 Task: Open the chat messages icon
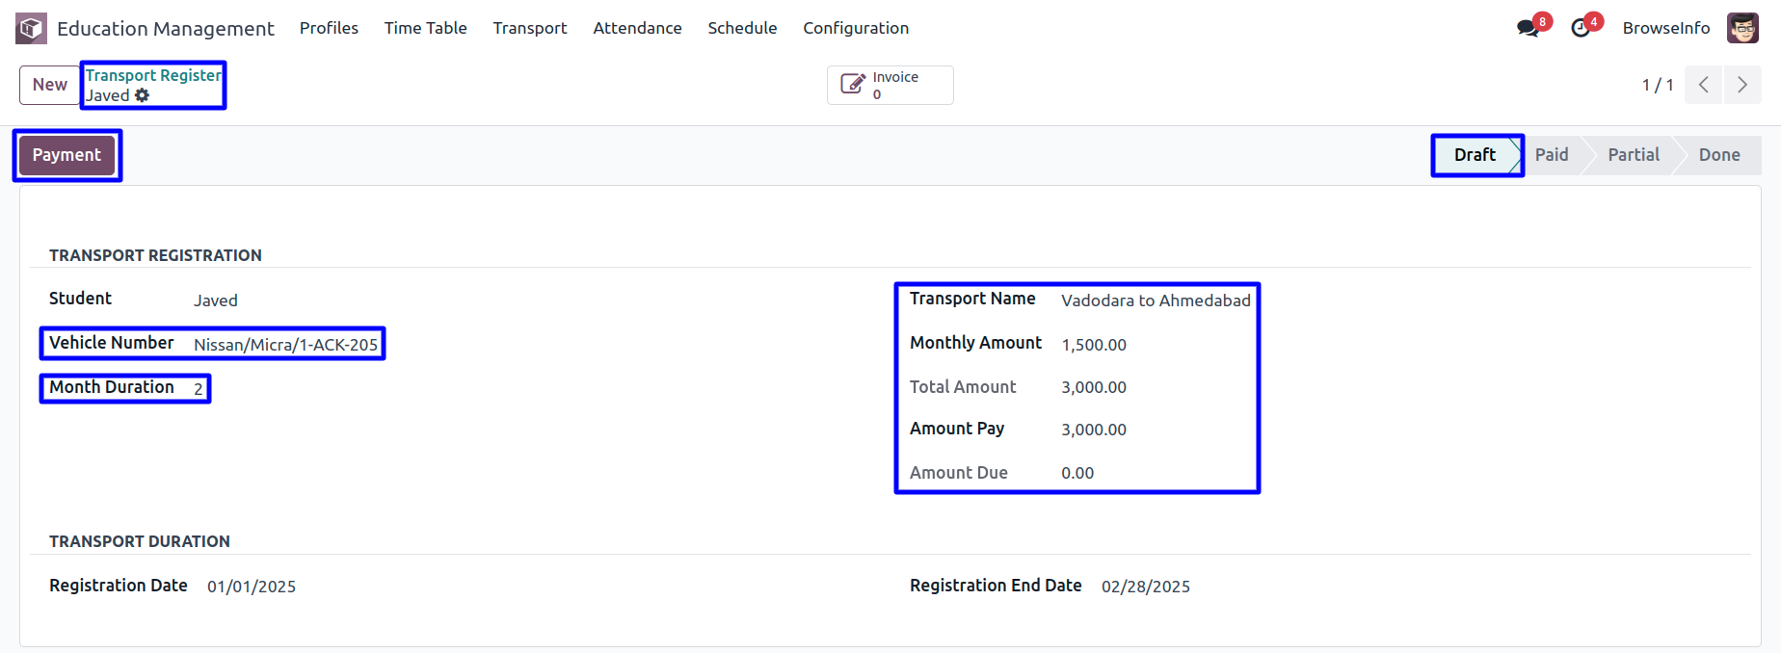(1528, 28)
